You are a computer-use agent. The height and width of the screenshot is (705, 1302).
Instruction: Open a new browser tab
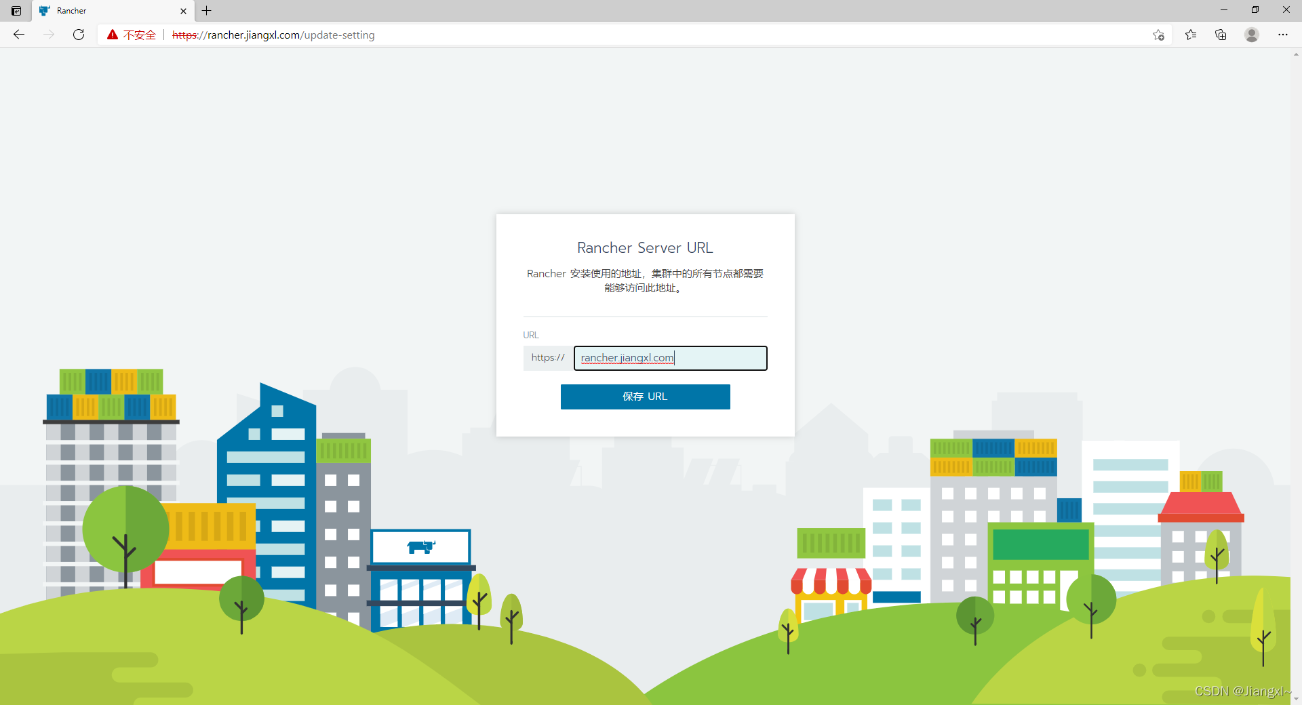click(207, 11)
